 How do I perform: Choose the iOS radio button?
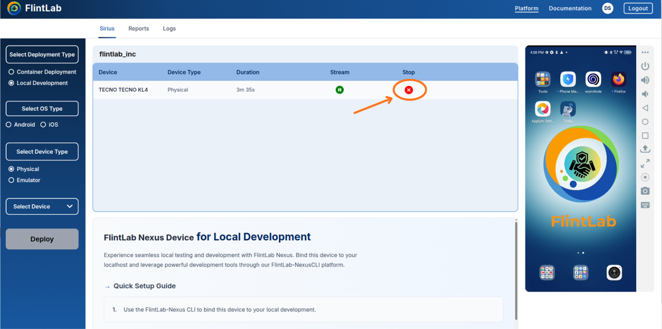point(43,125)
